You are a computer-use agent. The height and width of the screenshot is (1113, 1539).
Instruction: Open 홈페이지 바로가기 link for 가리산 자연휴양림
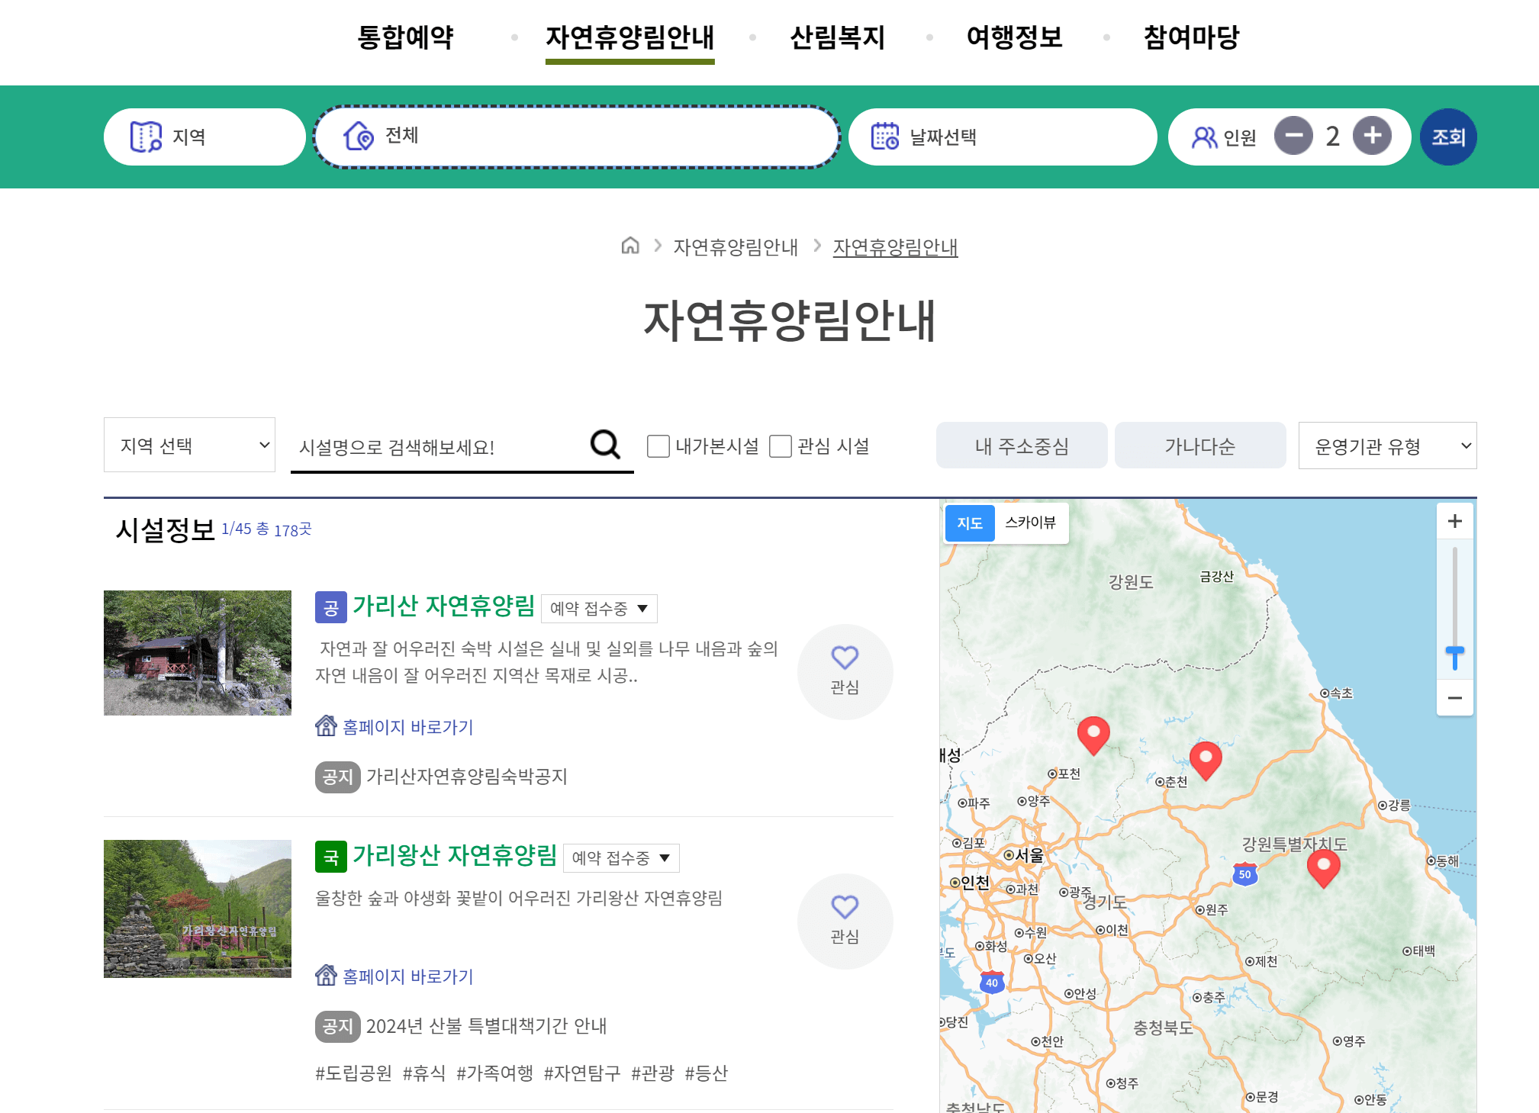(407, 727)
